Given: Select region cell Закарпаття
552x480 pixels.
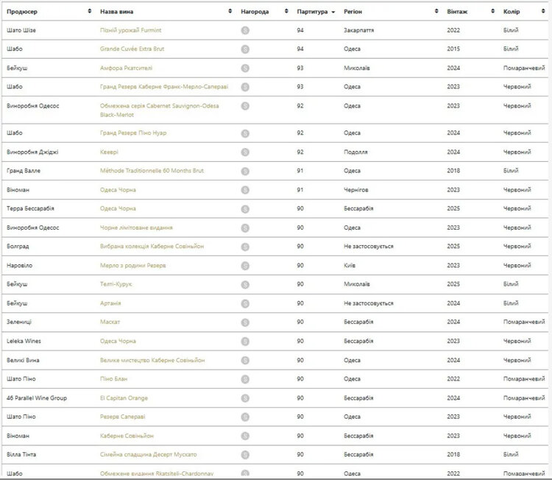Looking at the screenshot, I should tap(358, 30).
